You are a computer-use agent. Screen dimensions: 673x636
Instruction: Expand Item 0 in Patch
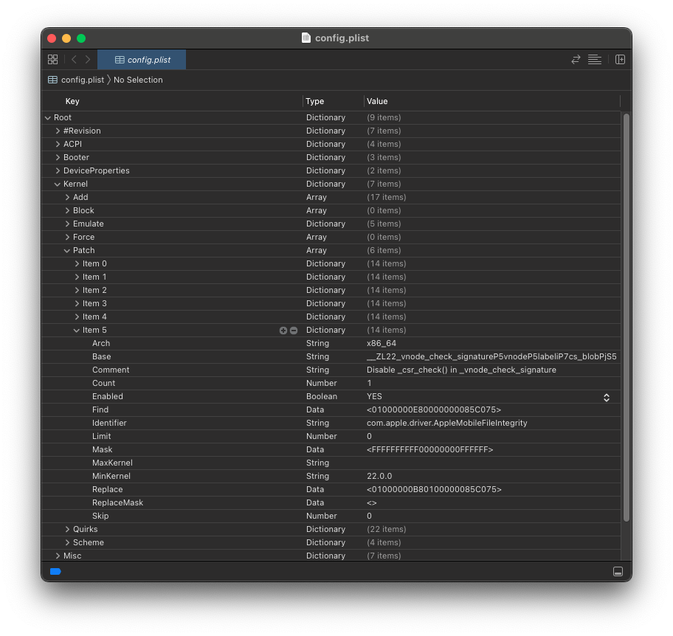(77, 264)
